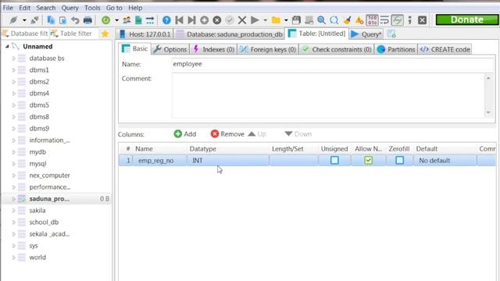
Task: Click the comment box scroll down arrow
Action: click(488, 112)
